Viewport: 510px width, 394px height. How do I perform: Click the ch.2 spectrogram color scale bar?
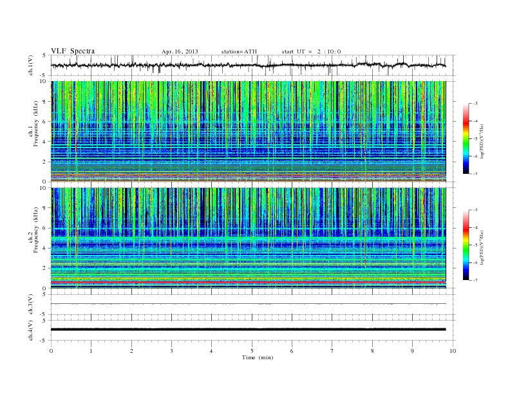click(466, 245)
